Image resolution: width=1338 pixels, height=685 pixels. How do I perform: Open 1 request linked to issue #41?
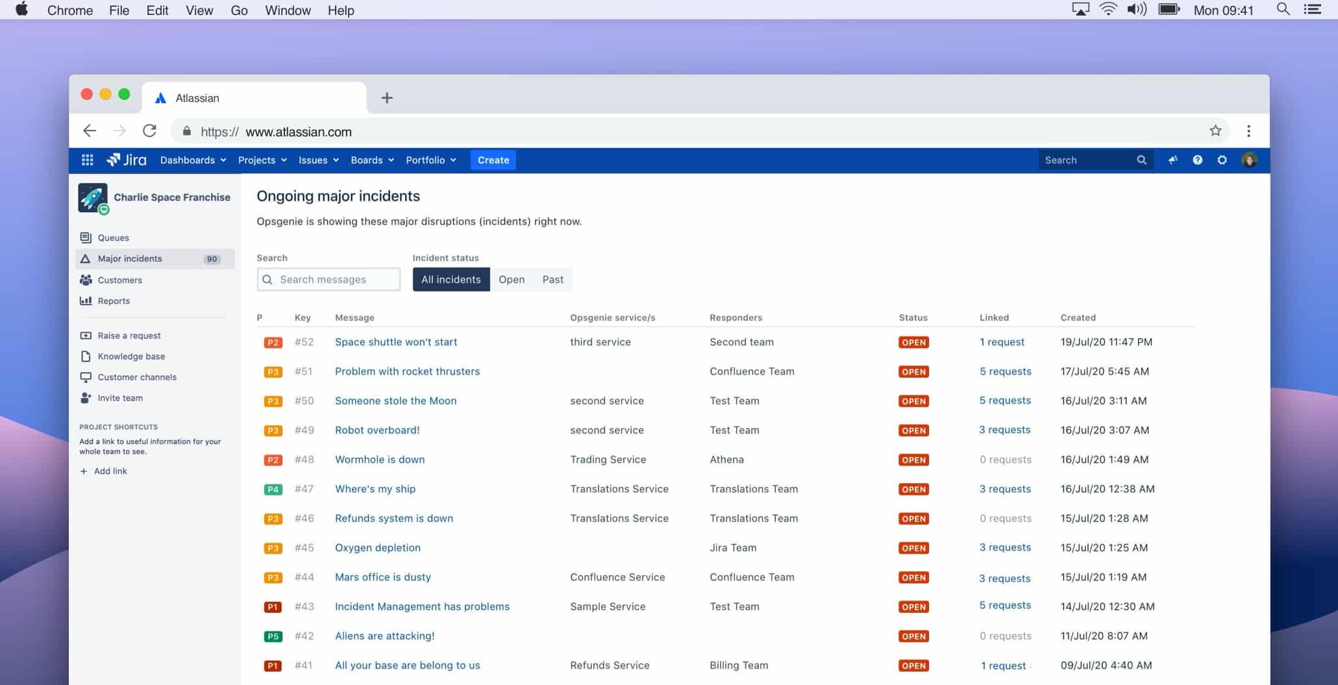[x=1003, y=666]
